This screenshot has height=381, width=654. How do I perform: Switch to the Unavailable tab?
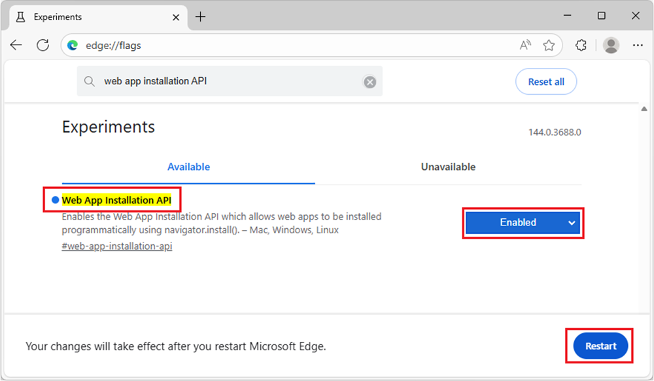pos(448,167)
